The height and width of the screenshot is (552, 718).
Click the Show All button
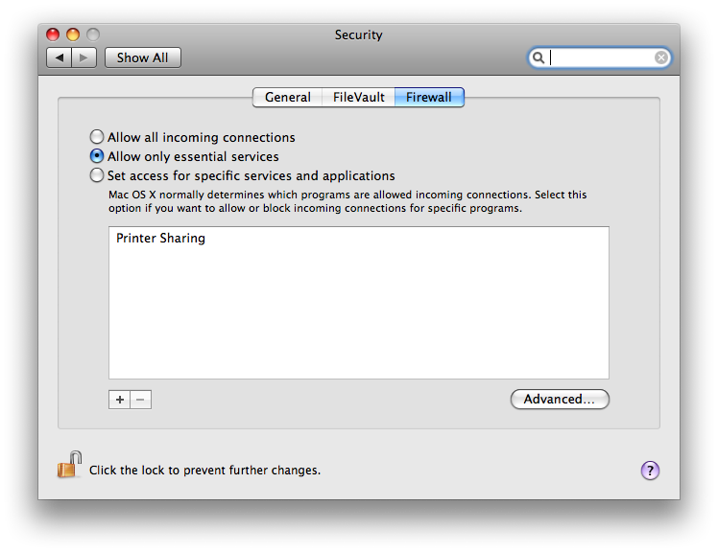click(x=143, y=57)
